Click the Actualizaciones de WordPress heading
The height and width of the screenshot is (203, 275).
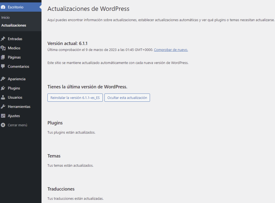click(88, 9)
